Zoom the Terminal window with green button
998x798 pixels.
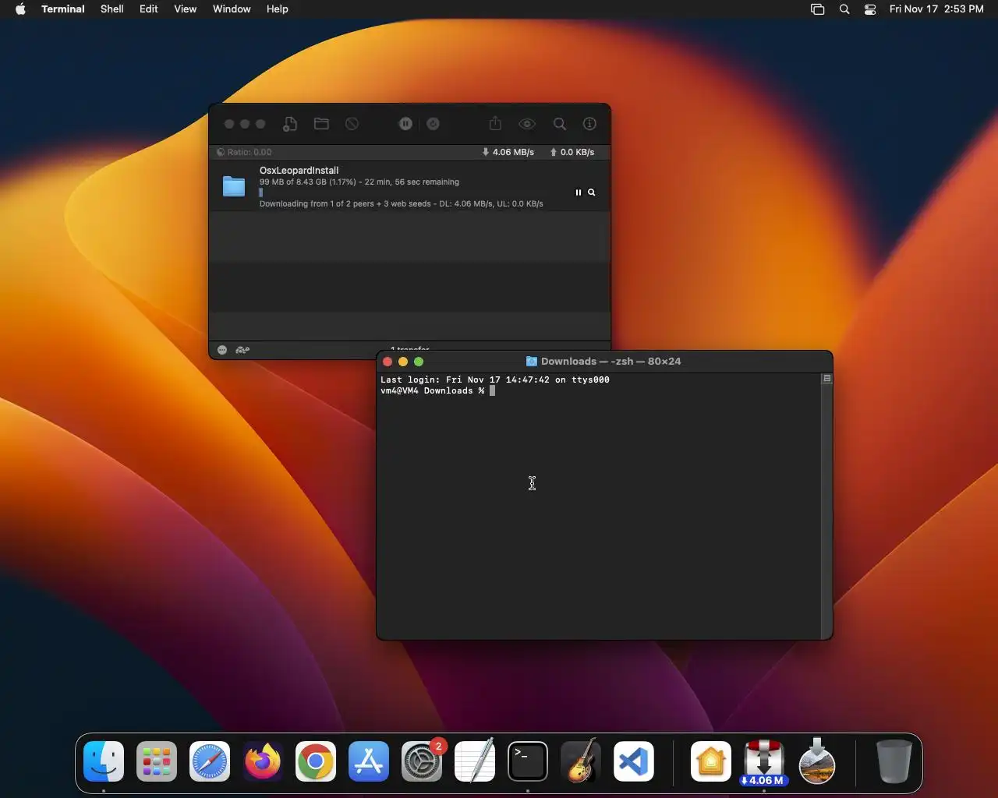[419, 362]
